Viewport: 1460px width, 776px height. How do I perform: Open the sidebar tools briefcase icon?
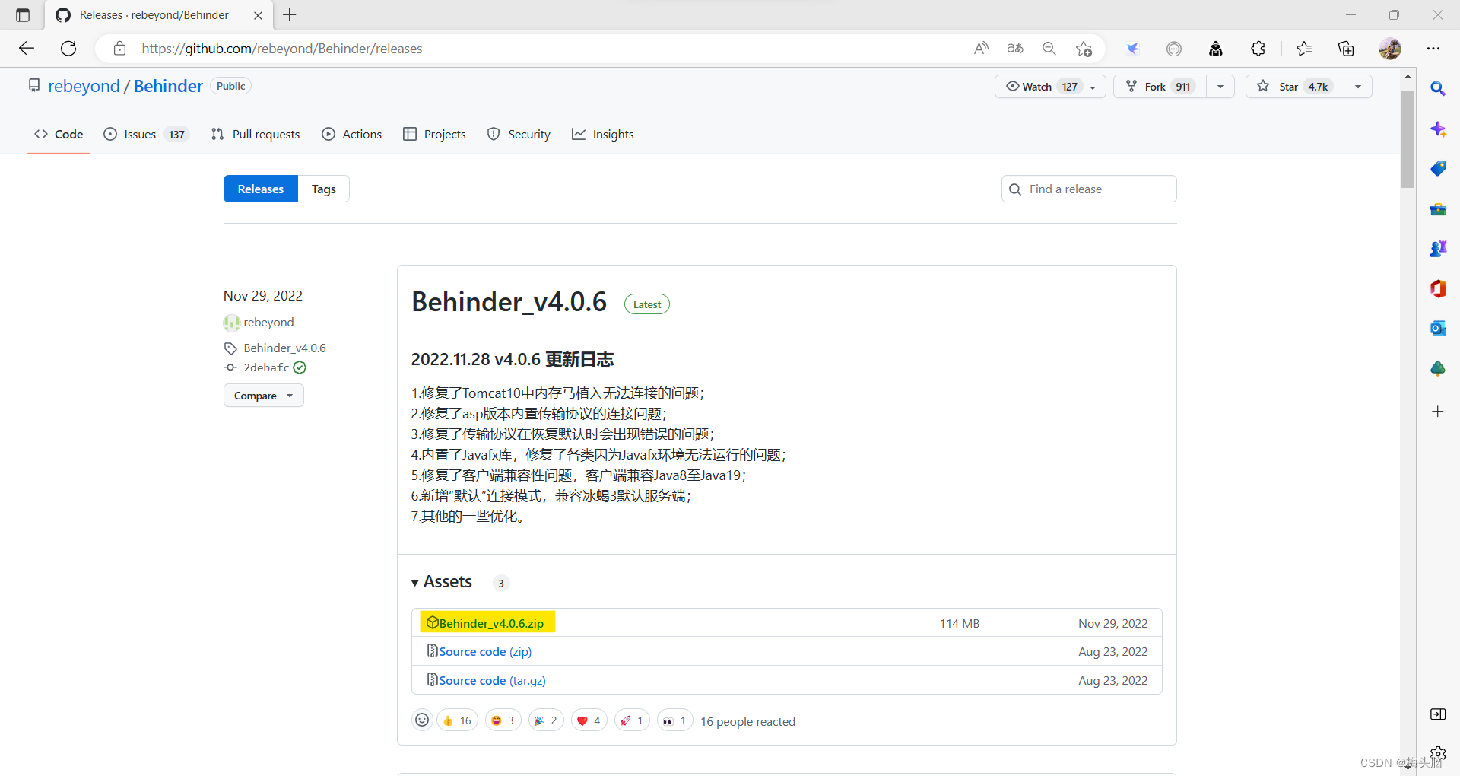1438,209
